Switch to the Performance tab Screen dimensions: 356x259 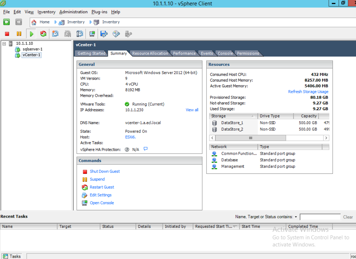click(184, 53)
